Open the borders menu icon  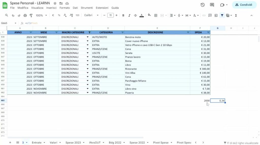(156, 16)
